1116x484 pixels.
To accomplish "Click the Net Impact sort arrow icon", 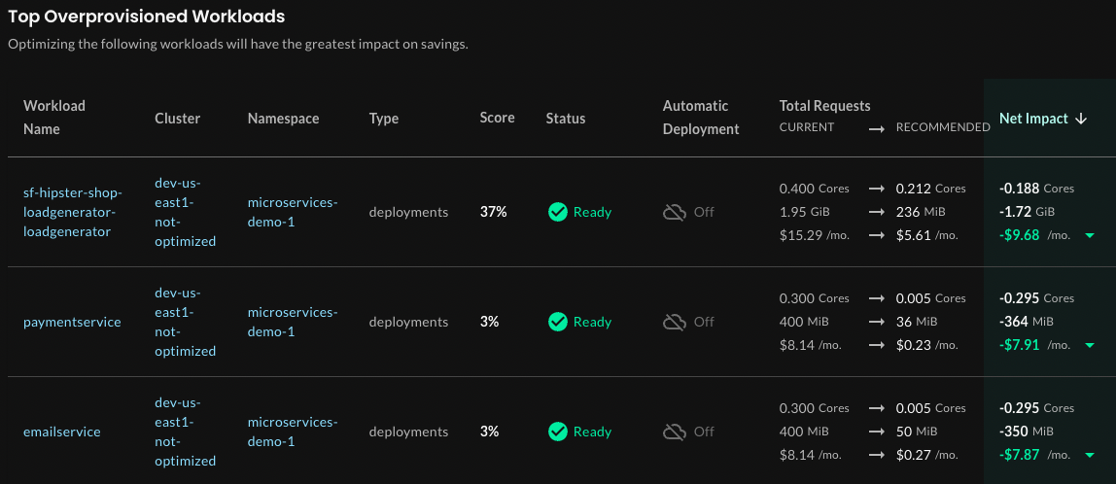I will click(1080, 119).
